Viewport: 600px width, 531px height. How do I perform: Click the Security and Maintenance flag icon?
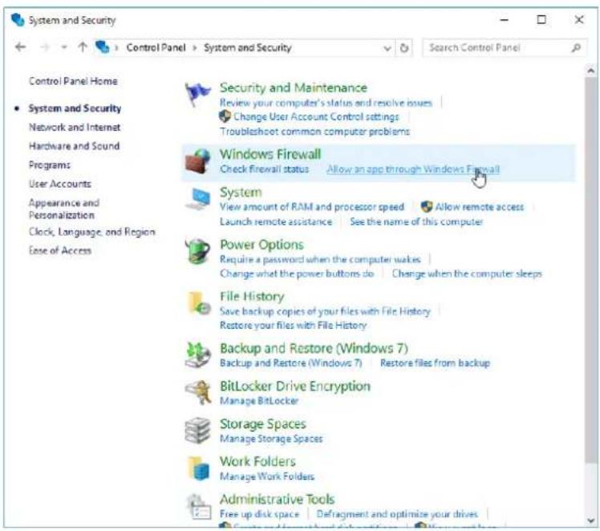point(197,94)
